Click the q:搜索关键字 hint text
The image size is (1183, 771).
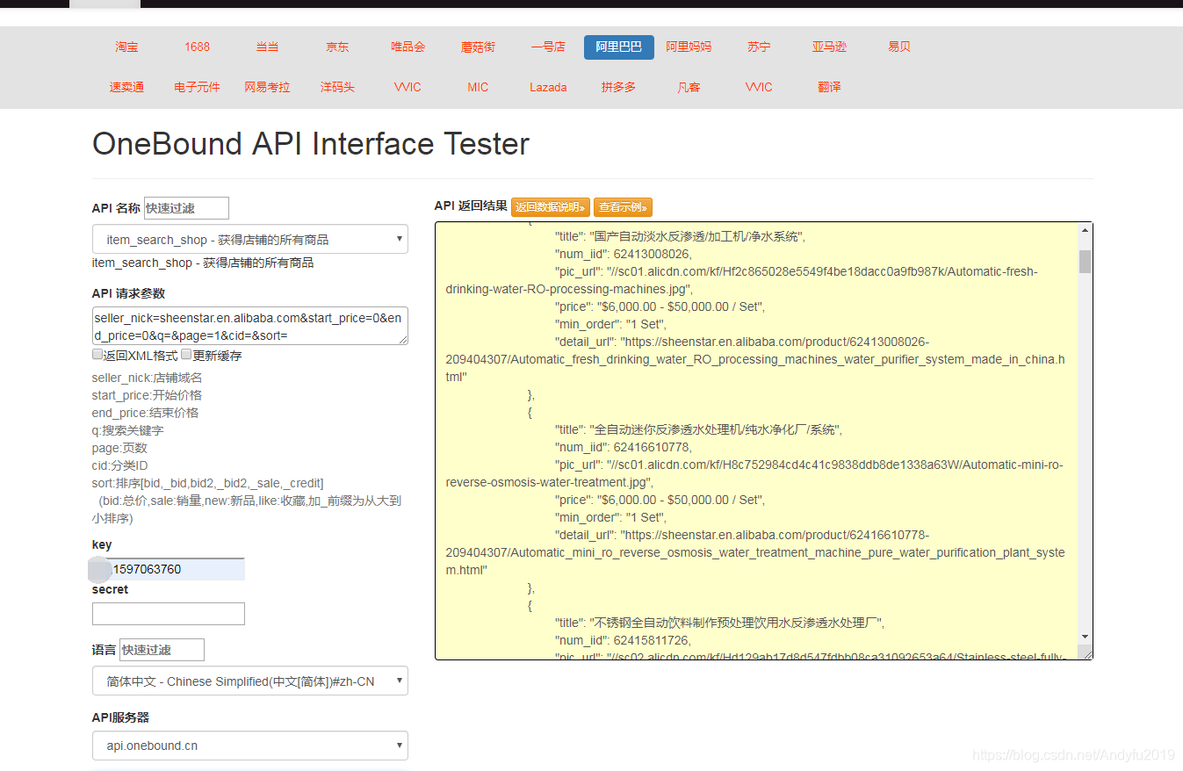(127, 430)
